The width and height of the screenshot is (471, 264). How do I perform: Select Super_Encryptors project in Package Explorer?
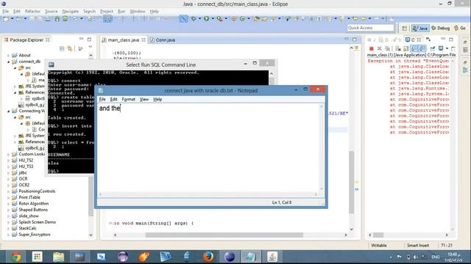pyautogui.click(x=35, y=235)
